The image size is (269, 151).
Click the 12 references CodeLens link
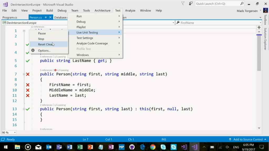tap(38, 27)
